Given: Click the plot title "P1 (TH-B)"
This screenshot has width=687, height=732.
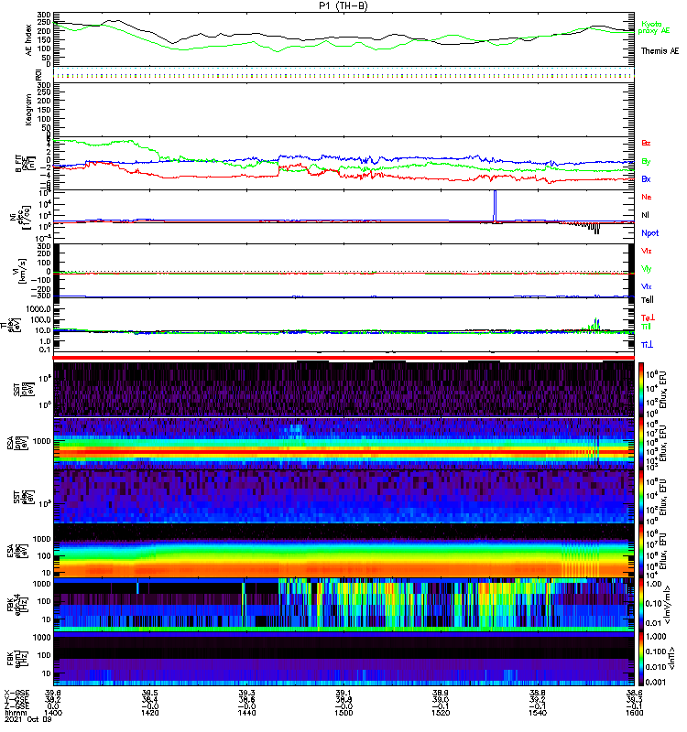Looking at the screenshot, I should click(343, 5).
